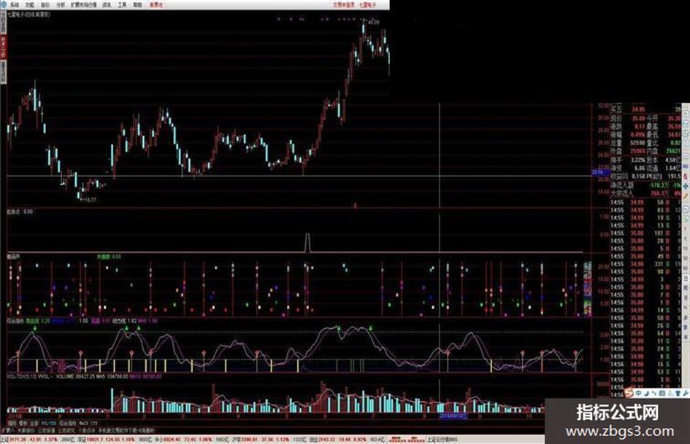Click the 关联报价 bottom bar button
The image size is (690, 444).
tap(26, 430)
